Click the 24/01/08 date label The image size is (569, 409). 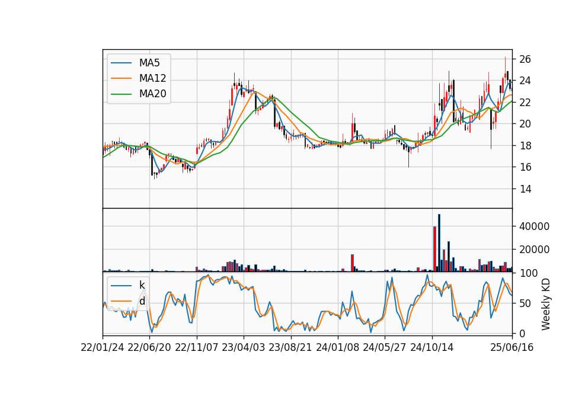click(x=337, y=347)
